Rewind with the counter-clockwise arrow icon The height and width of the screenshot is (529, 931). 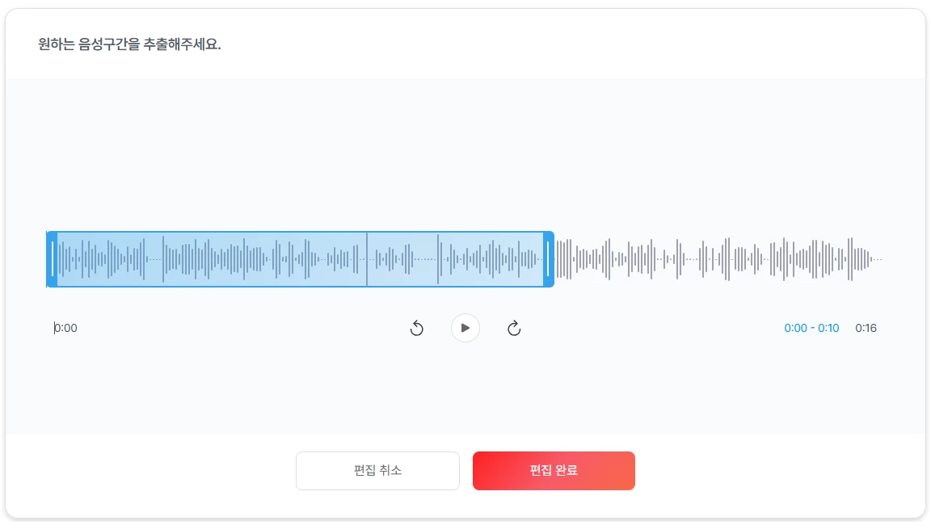417,328
